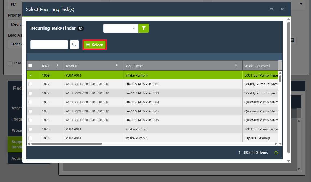
Task: Click the magnifier search icon
Action: 74,45
